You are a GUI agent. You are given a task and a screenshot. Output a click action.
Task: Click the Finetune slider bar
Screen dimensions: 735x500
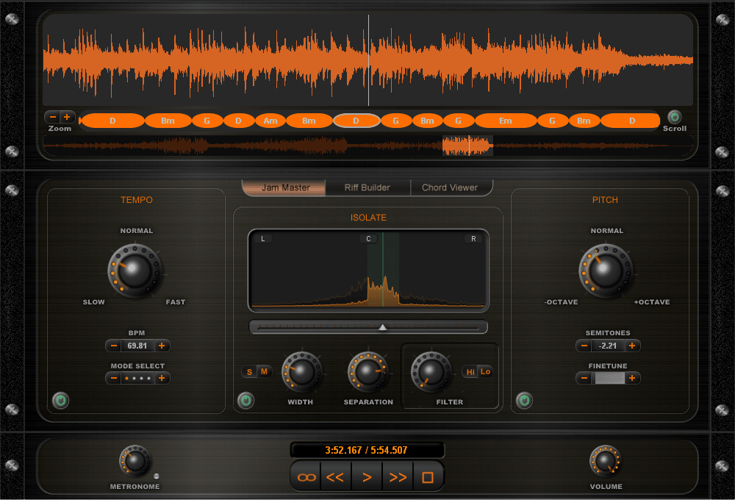click(x=609, y=378)
